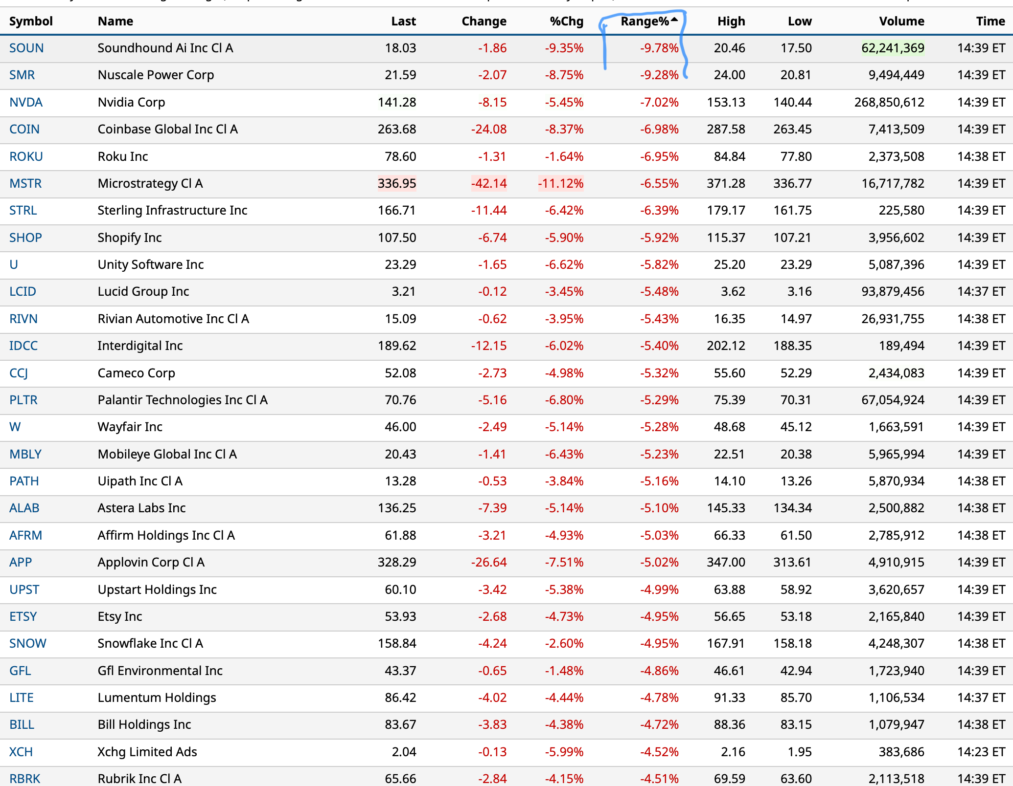Sort by the %Chg column header
1013x786 pixels.
(x=566, y=22)
